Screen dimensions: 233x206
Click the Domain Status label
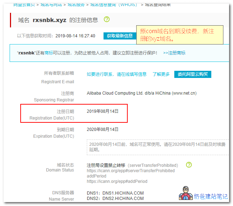pos(60,170)
